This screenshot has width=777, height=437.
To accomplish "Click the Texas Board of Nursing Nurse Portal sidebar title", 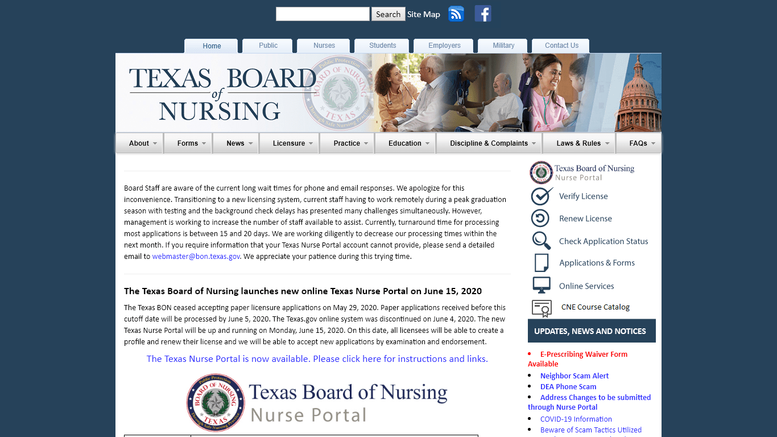I will 594,172.
